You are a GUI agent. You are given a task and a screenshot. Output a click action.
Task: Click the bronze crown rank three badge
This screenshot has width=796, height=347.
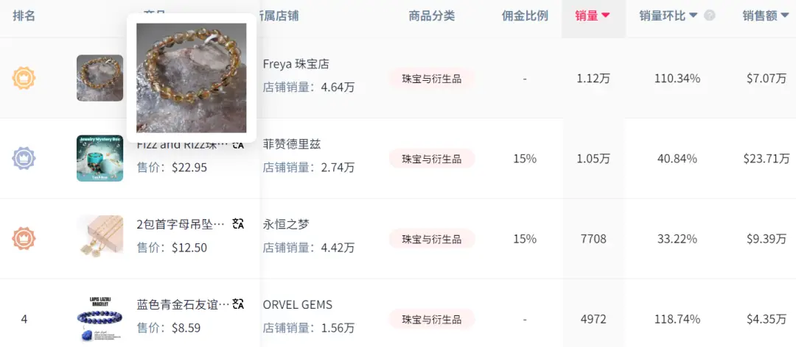24,238
